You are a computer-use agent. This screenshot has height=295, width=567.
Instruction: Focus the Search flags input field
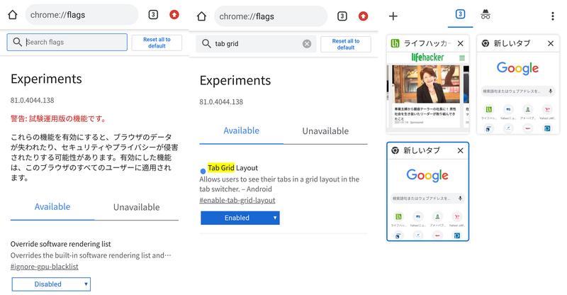[x=67, y=42]
